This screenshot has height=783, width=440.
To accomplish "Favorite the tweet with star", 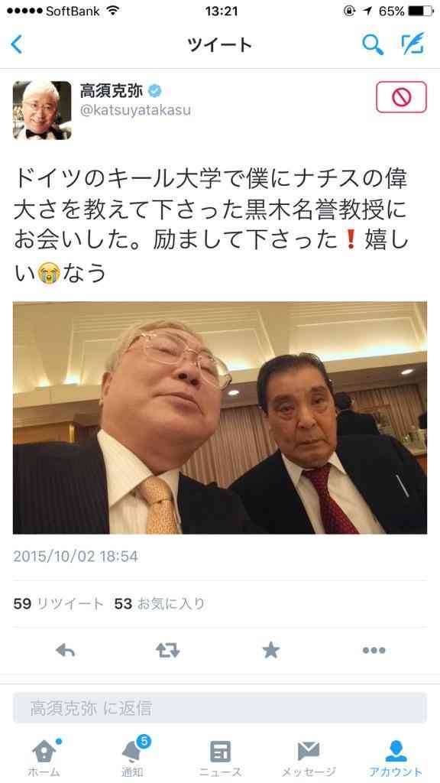I will tap(271, 650).
